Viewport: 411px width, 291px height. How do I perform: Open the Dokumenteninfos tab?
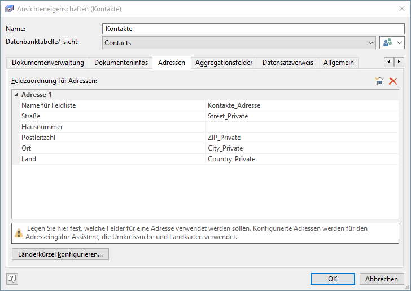click(x=121, y=63)
